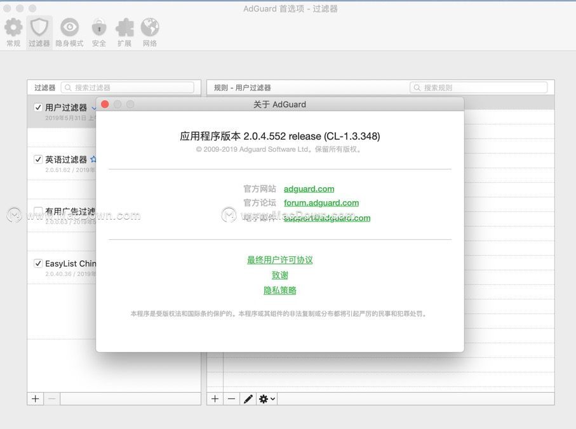Remove selected filter with minus button
Image resolution: width=576 pixels, height=429 pixels.
(x=52, y=399)
